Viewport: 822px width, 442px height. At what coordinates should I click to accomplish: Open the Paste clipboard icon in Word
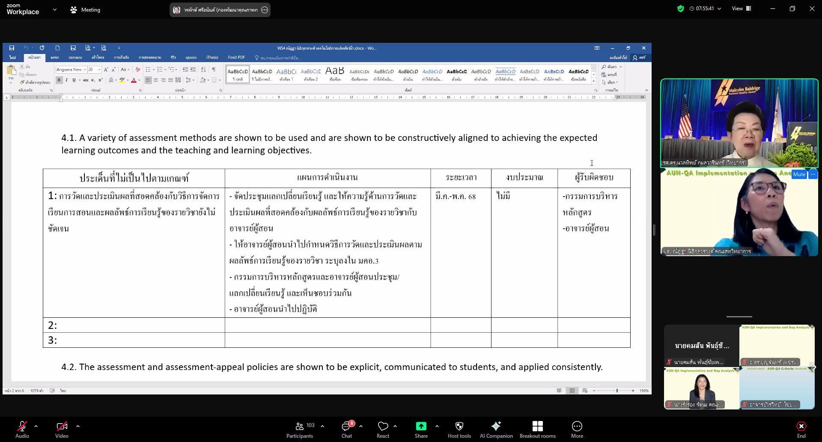11,71
